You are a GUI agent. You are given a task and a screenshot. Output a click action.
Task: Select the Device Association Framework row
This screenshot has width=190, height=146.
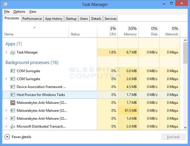(91, 87)
